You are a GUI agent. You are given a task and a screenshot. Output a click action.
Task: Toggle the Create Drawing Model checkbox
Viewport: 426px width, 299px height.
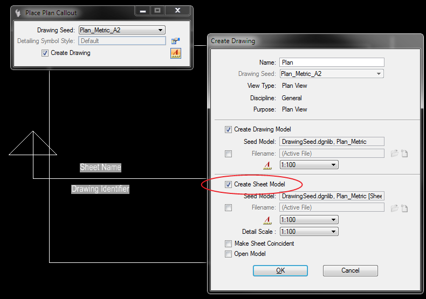coord(228,129)
